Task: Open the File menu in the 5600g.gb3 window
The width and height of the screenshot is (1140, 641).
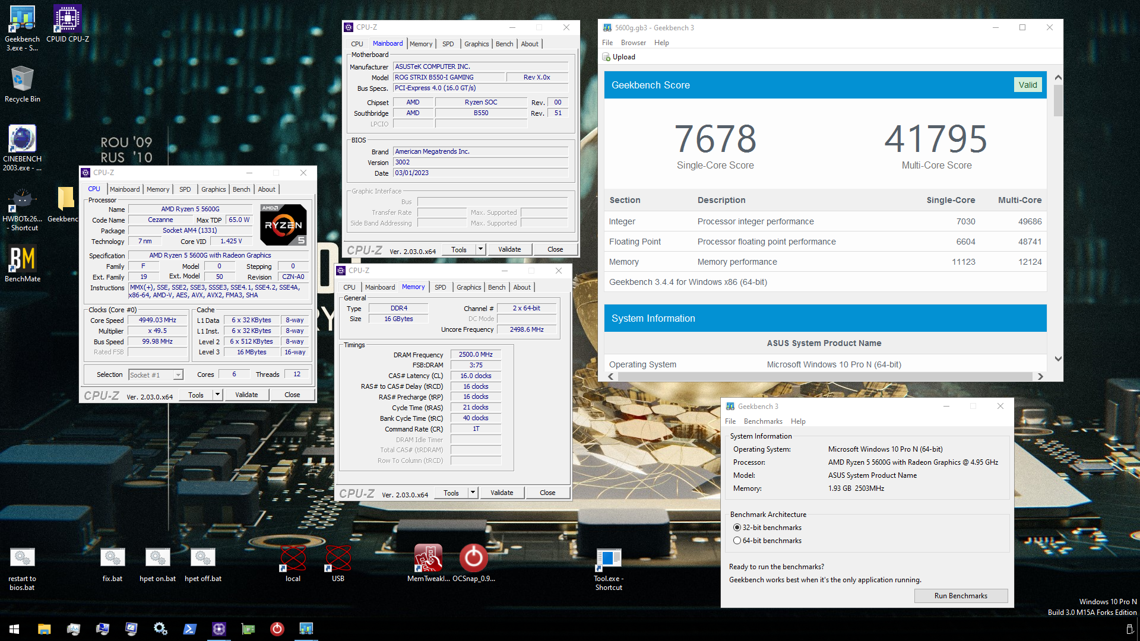Action: coord(607,43)
